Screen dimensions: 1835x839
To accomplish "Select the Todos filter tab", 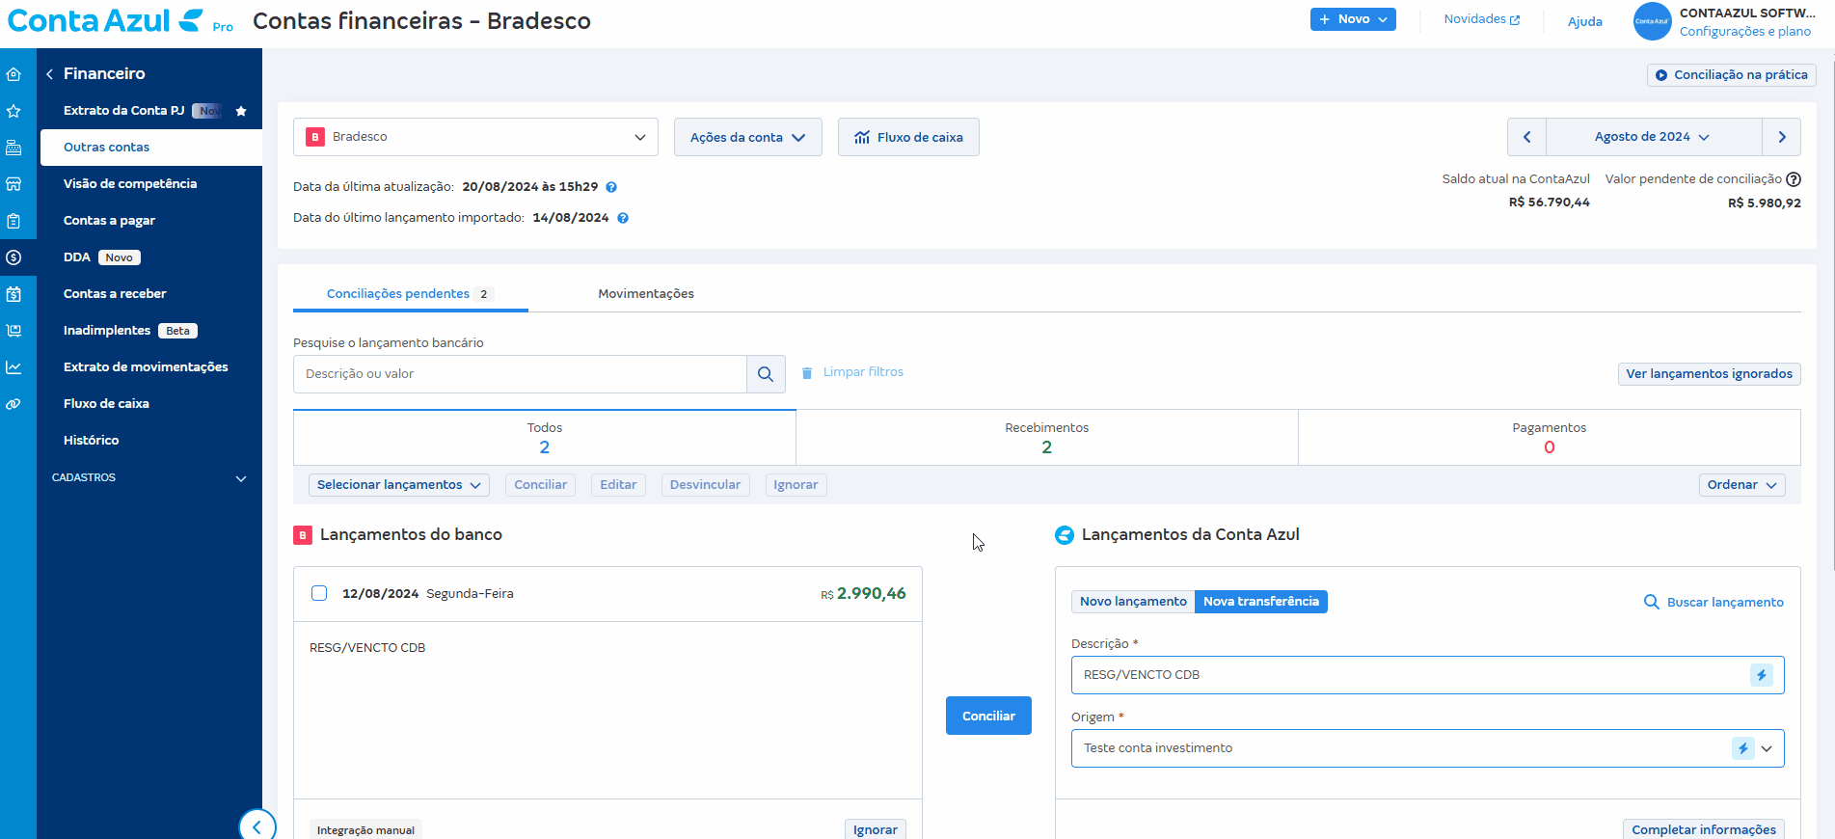I will pyautogui.click(x=545, y=438).
